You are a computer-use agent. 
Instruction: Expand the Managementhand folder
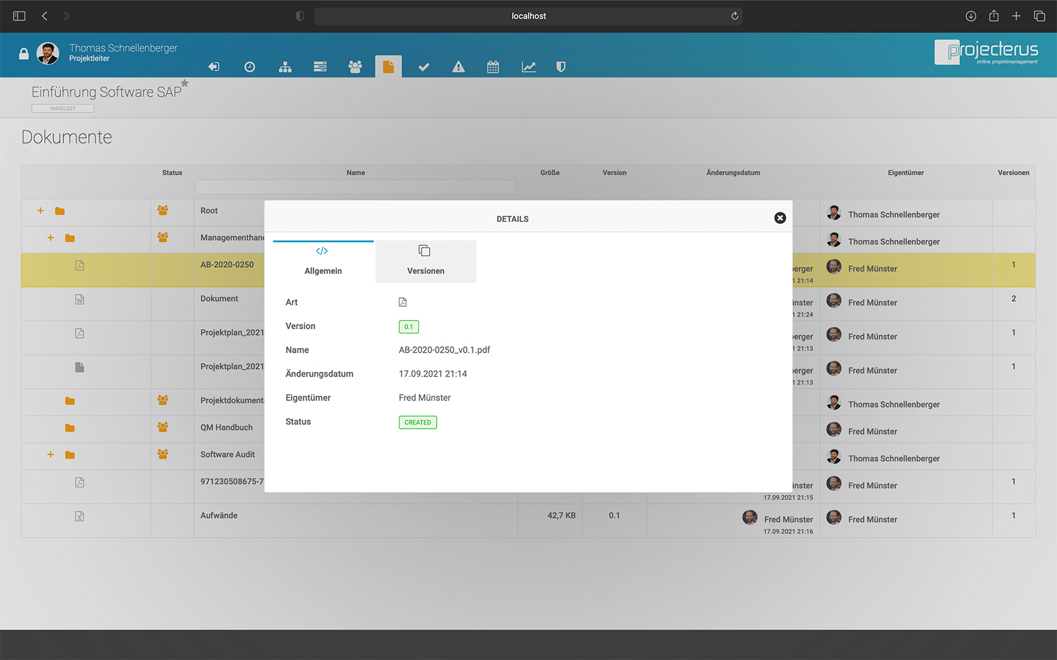pyautogui.click(x=50, y=238)
